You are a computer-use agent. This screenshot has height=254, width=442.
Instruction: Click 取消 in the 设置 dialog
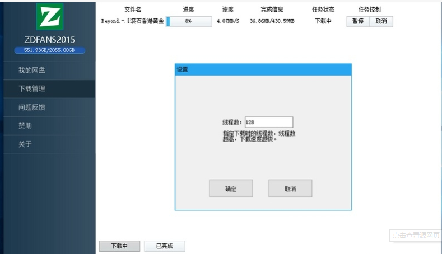coord(290,189)
